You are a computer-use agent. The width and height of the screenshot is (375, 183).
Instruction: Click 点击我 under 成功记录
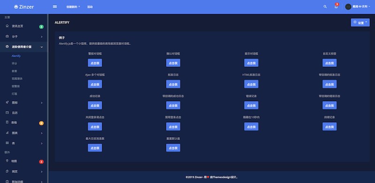click(95, 105)
